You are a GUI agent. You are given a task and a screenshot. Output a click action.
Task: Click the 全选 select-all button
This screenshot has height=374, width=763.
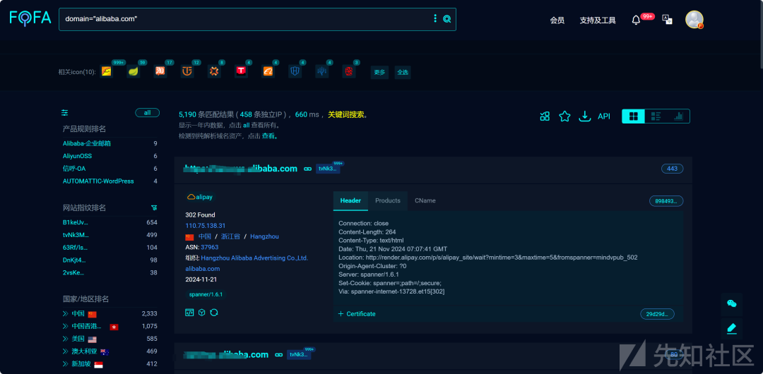click(403, 73)
